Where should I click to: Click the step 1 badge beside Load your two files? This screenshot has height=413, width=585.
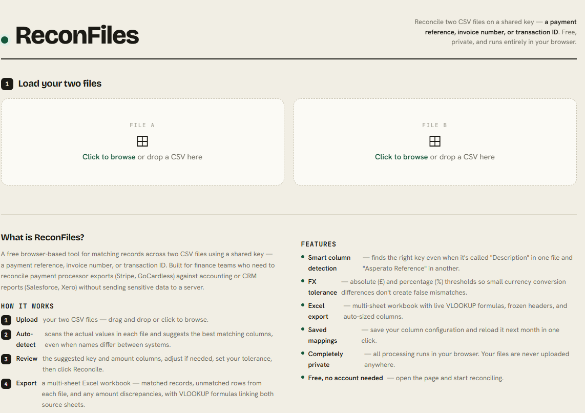coord(7,84)
